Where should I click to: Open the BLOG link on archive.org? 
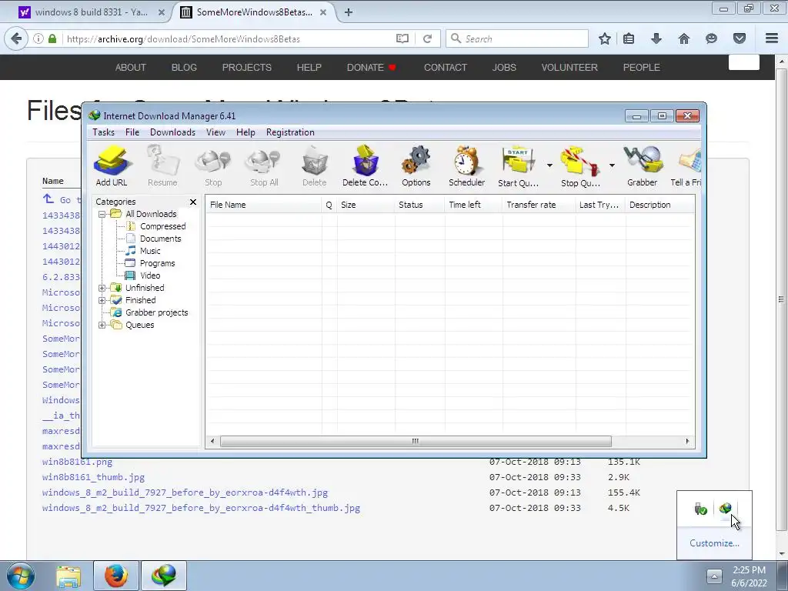[184, 68]
